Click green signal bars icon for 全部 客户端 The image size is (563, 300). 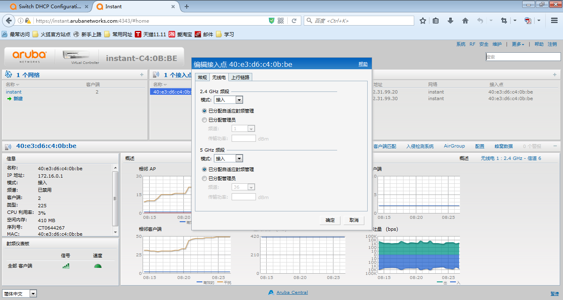tap(66, 266)
